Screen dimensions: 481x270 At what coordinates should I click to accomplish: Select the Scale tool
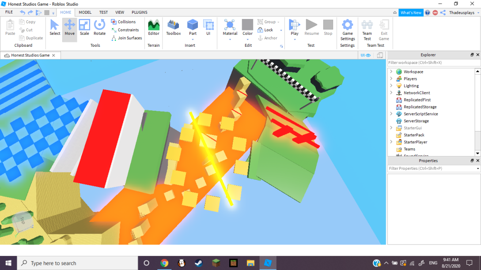point(84,27)
